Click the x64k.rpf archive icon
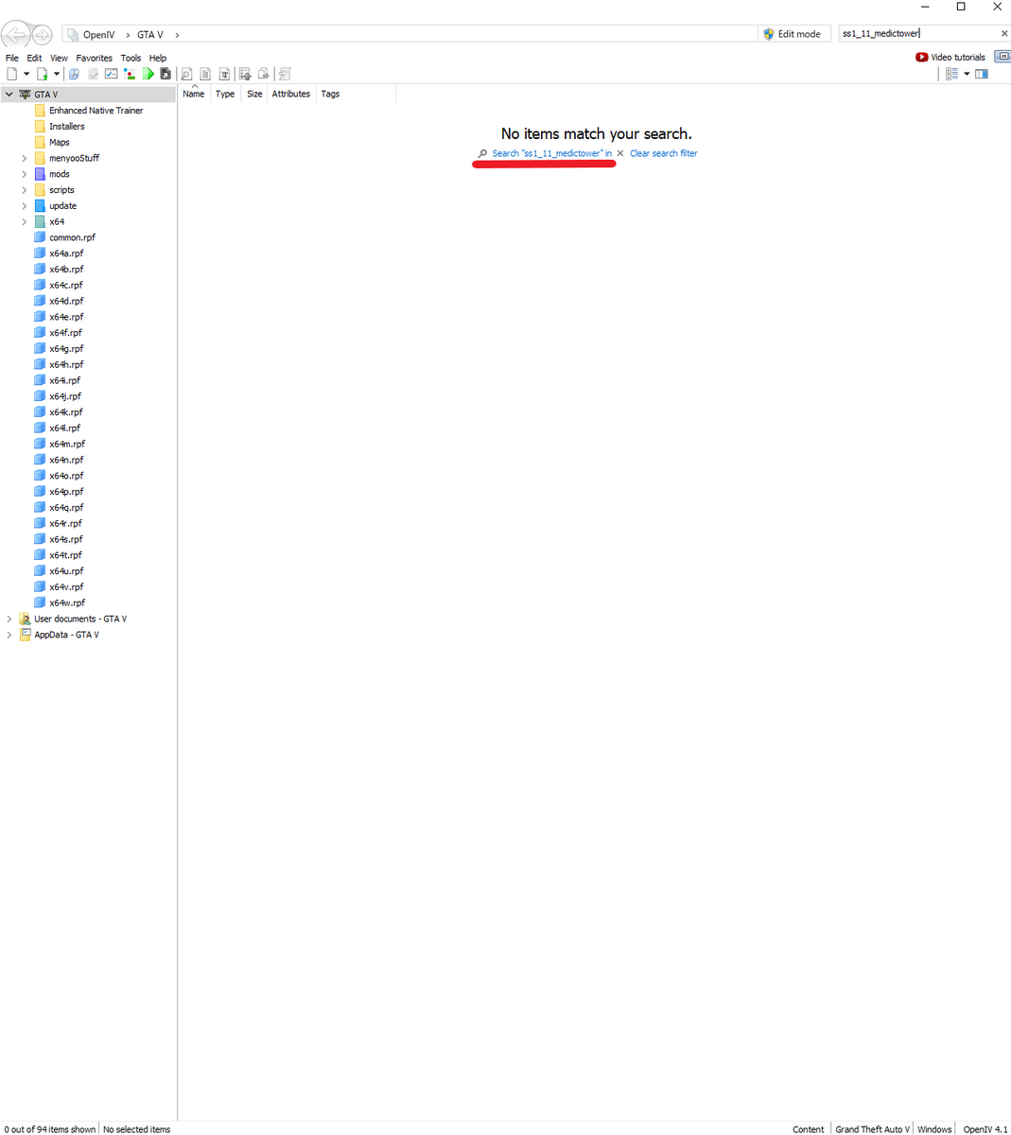Screen dimensions: 1011x1135 pyautogui.click(x=40, y=411)
